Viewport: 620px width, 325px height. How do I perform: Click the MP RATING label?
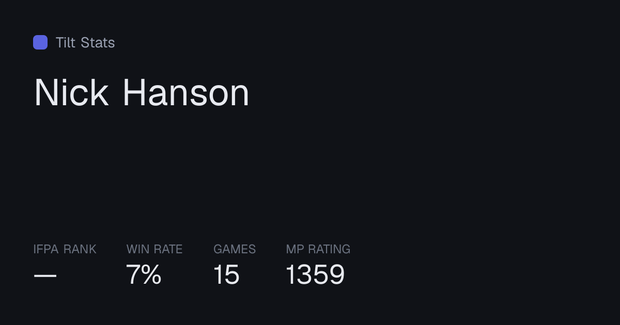[318, 249]
